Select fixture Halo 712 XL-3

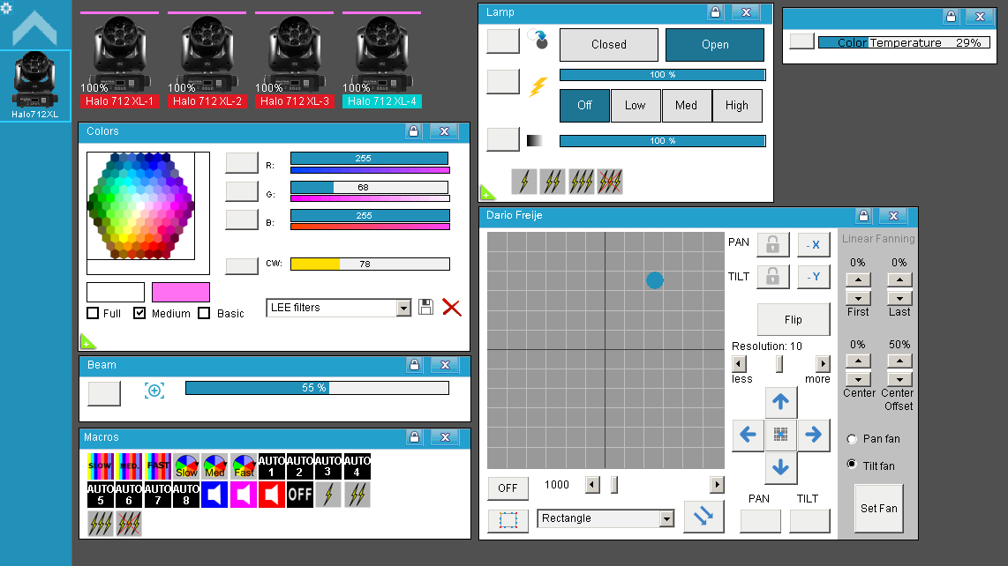pos(295,61)
